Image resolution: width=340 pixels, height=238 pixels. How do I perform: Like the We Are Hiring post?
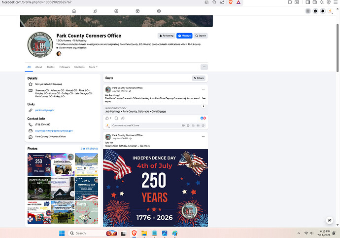click(107, 118)
